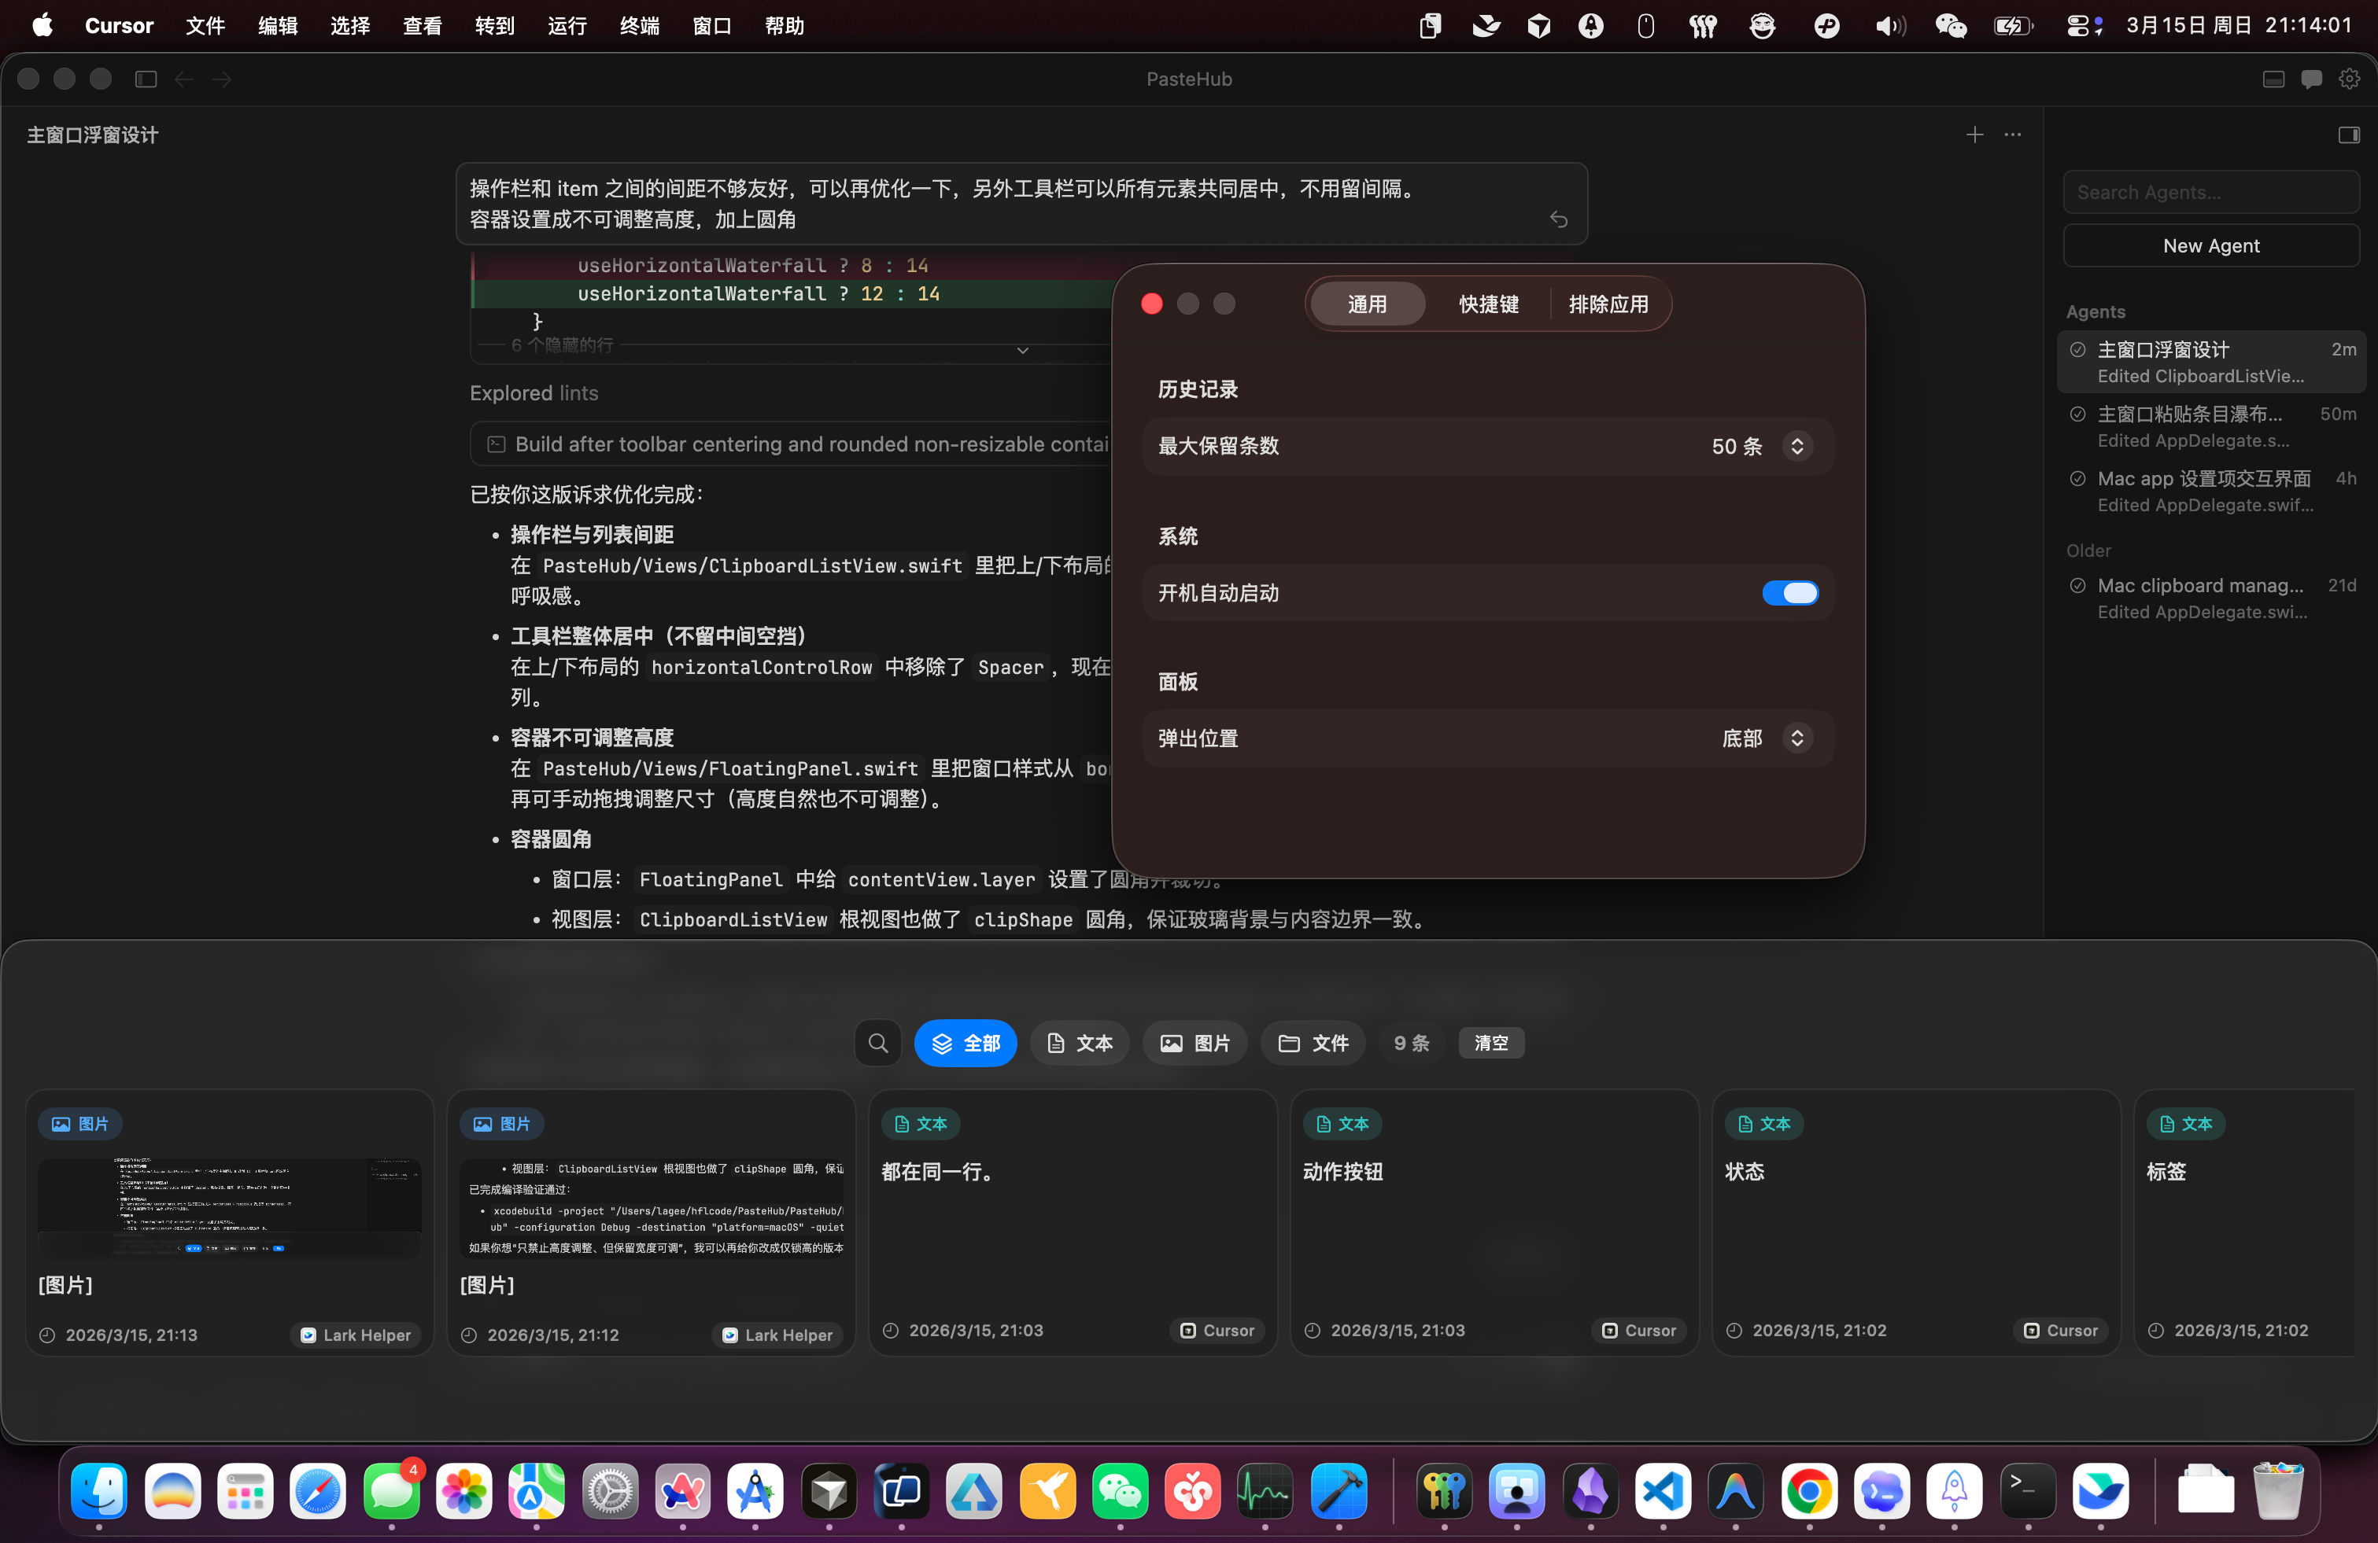The height and width of the screenshot is (1543, 2378).
Task: Expand the 6 hidden lines chevron
Action: tap(1022, 349)
